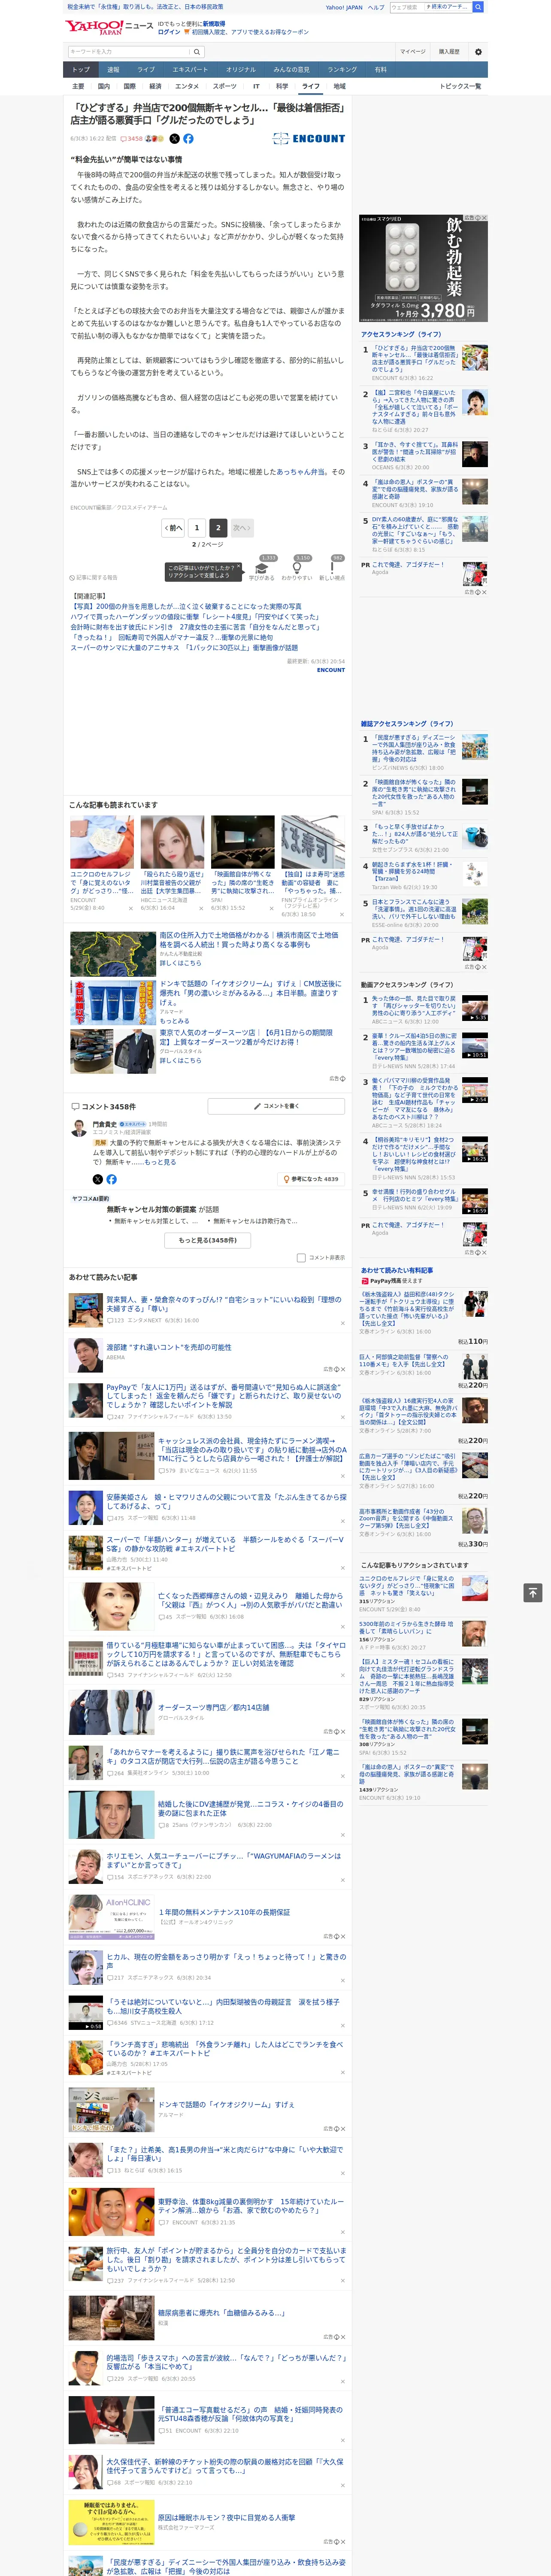551x2576 pixels.
Task: Click ranking item 3 耳かき article thumbnail
Action: click(x=475, y=453)
